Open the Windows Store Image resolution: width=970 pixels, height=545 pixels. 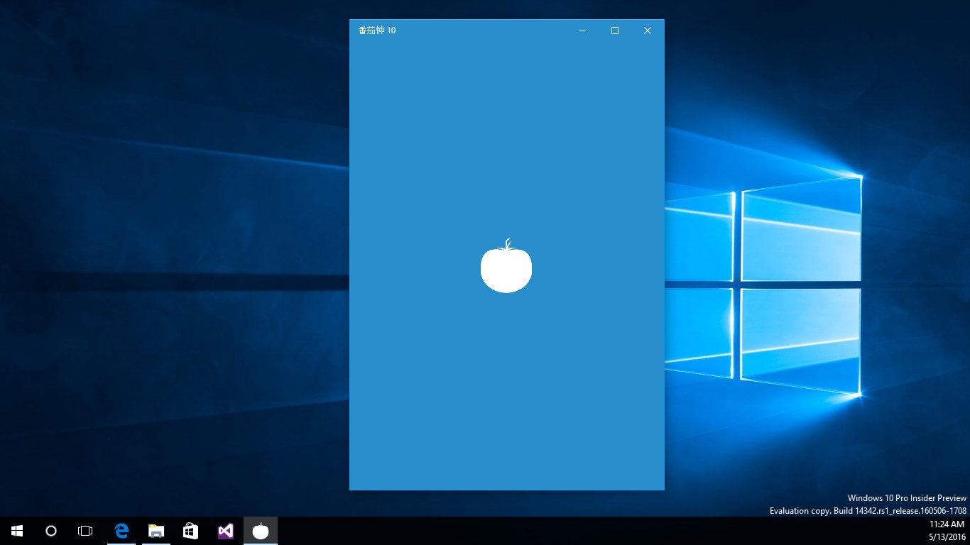tap(190, 530)
